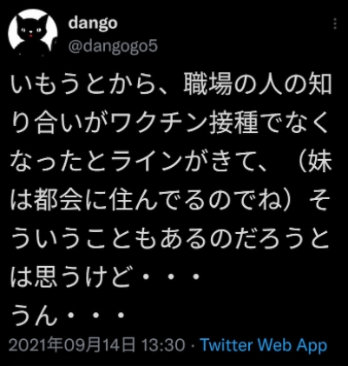This screenshot has width=348, height=366.
Task: Click the 13:30 time in the timestamp
Action: coord(163,345)
